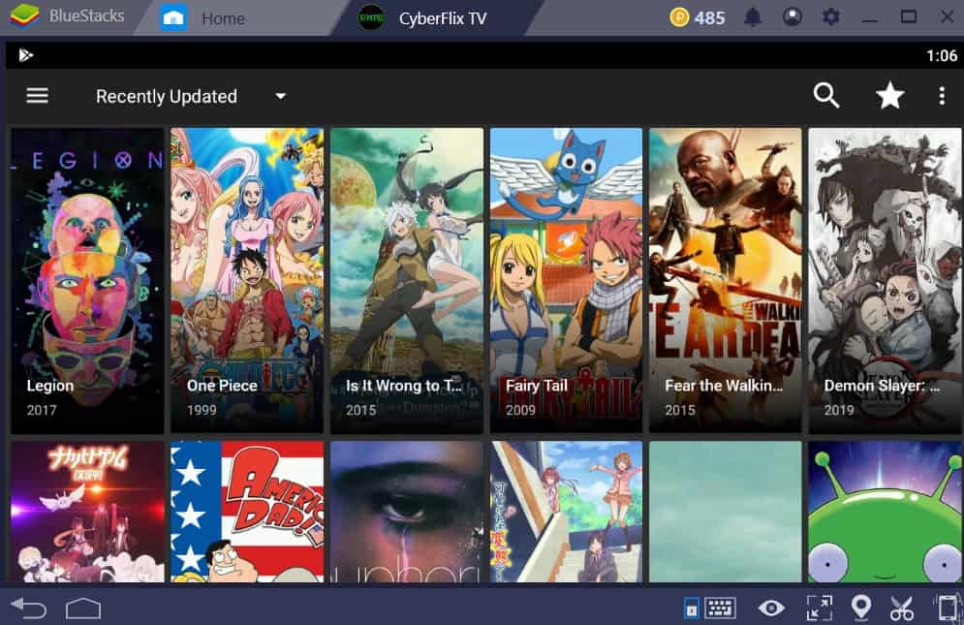The image size is (964, 625).
Task: Click the search magnifier icon
Action: point(825,95)
